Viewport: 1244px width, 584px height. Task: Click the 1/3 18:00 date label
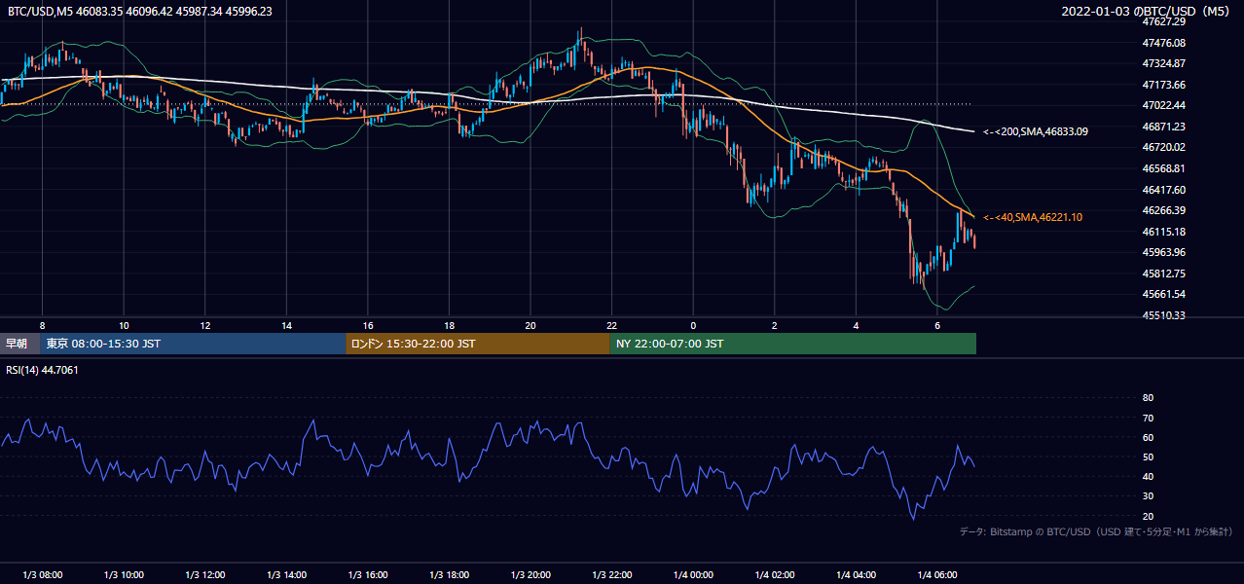pyautogui.click(x=449, y=575)
